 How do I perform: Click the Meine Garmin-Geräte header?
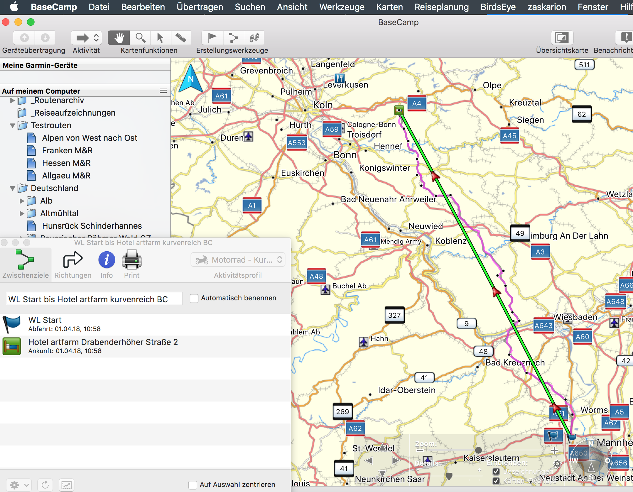[85, 65]
